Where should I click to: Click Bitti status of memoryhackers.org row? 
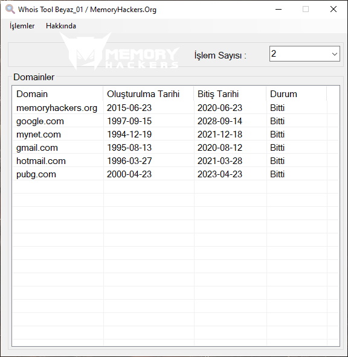pyautogui.click(x=277, y=108)
